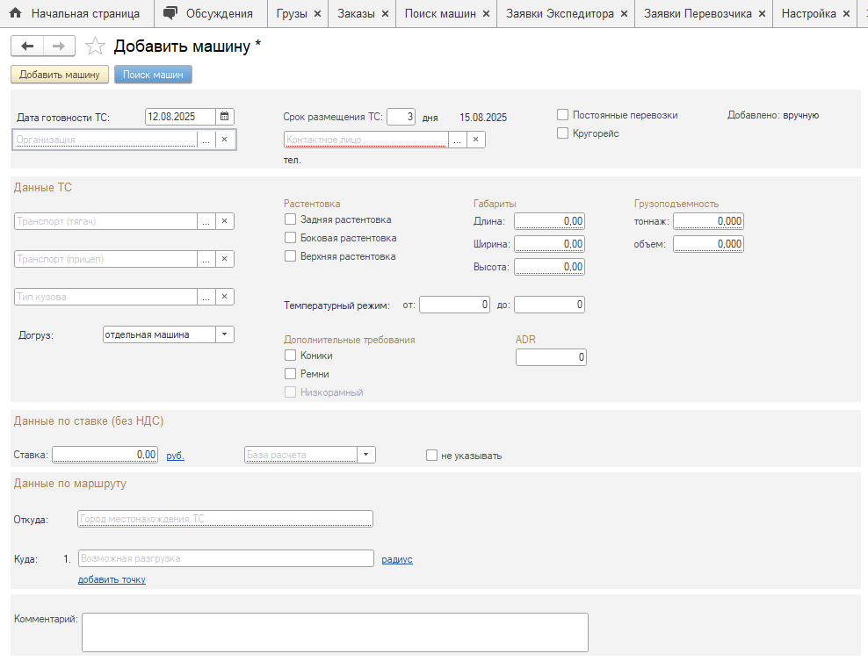Click into the Комментарий text box

(x=334, y=632)
